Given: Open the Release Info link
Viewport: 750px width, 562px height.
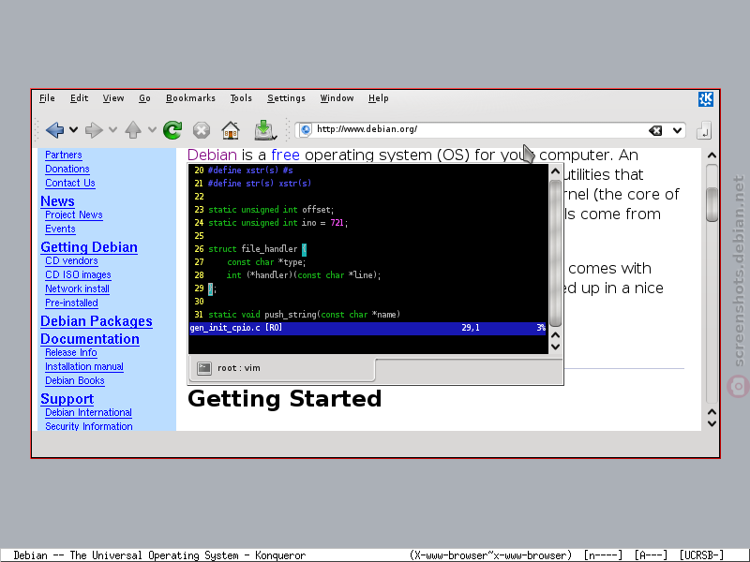Looking at the screenshot, I should coord(71,353).
